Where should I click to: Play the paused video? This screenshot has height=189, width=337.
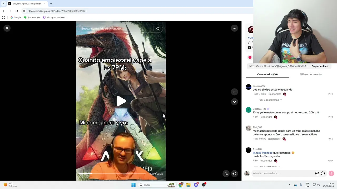coord(121,101)
